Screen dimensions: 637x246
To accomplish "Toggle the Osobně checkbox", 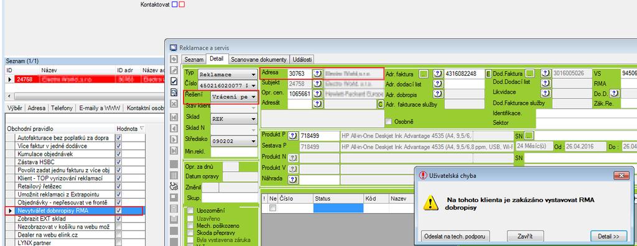I will pos(389,122).
